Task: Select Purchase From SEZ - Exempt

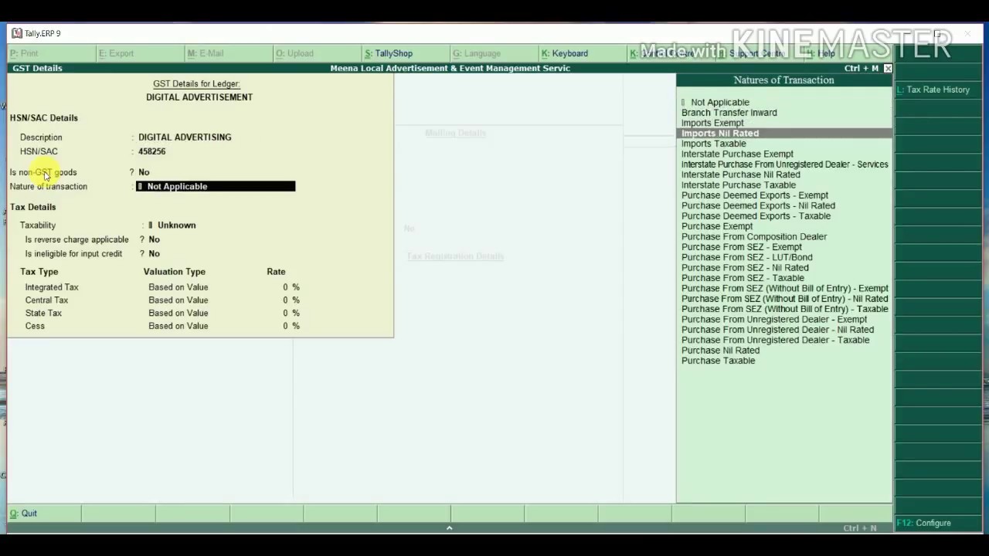Action: point(742,247)
